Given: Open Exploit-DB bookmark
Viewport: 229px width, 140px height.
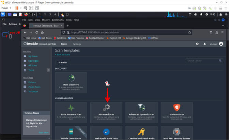Looking at the screenshot, I should click(x=113, y=38).
